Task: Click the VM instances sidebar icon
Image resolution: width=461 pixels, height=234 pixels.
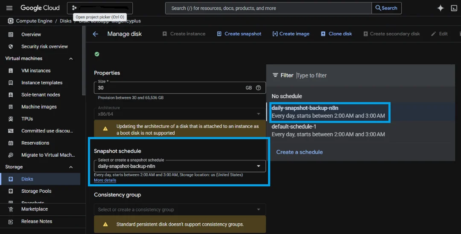Action: [x=11, y=71]
